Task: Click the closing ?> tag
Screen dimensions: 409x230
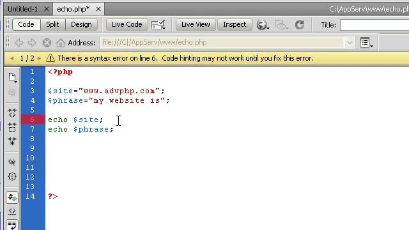Action: click(52, 196)
